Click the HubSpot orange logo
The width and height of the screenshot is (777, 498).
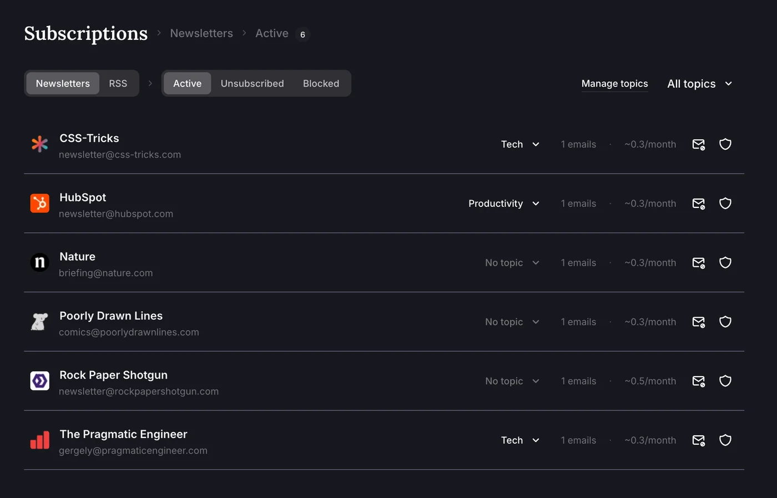pyautogui.click(x=39, y=204)
